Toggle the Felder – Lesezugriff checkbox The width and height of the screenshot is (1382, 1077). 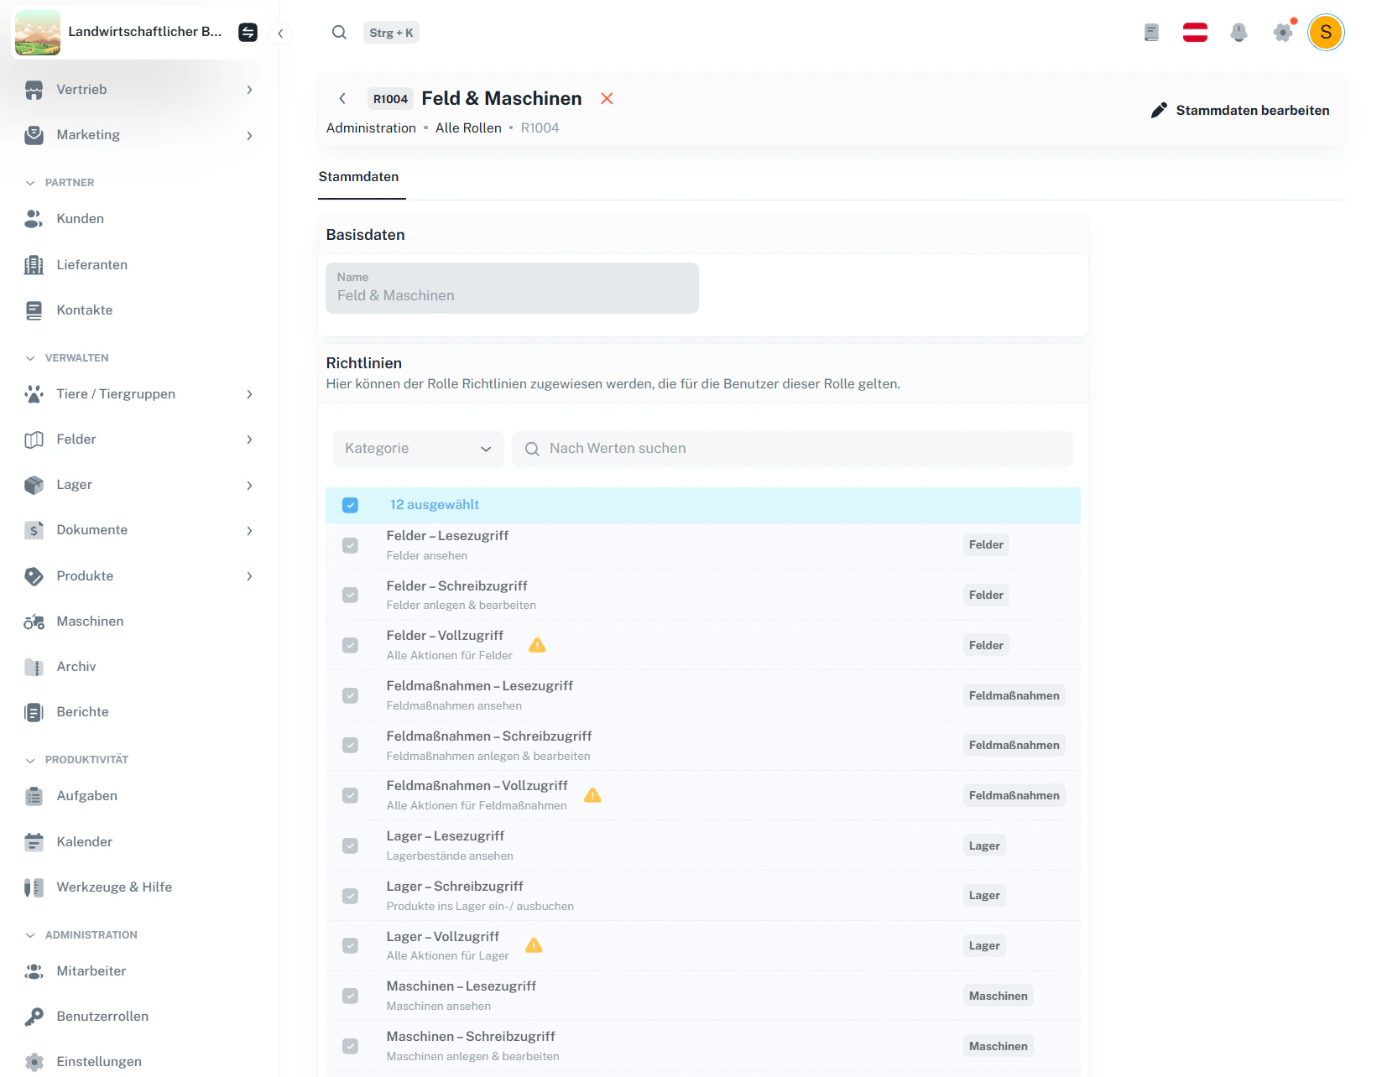pos(350,545)
